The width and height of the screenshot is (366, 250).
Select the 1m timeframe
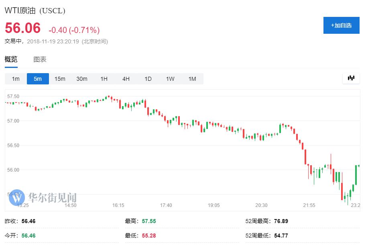(x=16, y=79)
